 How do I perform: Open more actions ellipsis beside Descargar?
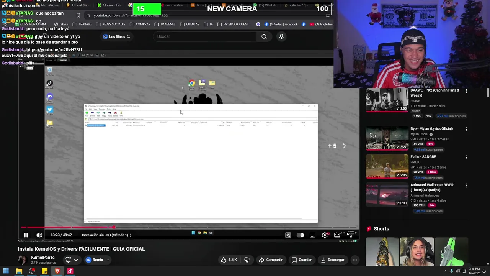point(355,260)
